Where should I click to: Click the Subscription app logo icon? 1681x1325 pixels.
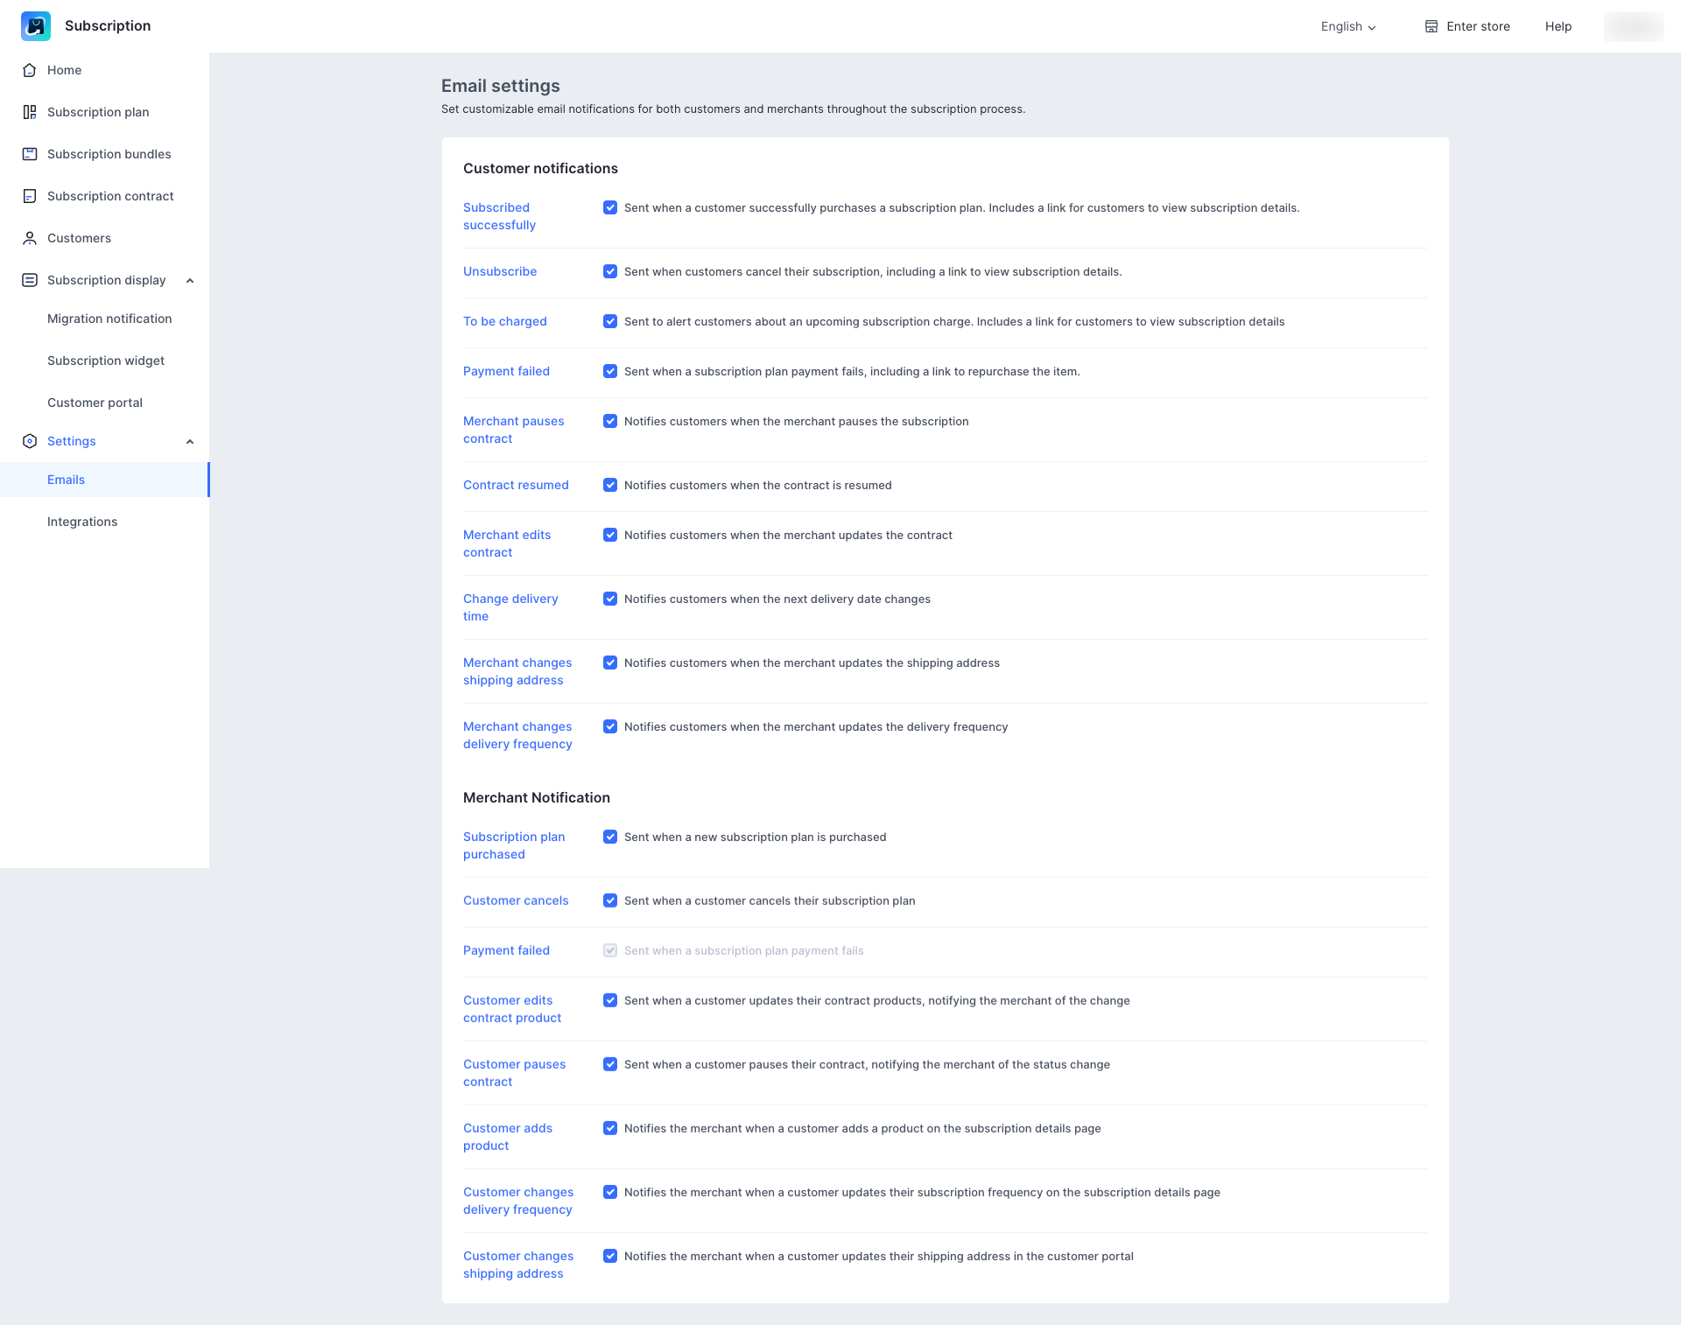[36, 26]
